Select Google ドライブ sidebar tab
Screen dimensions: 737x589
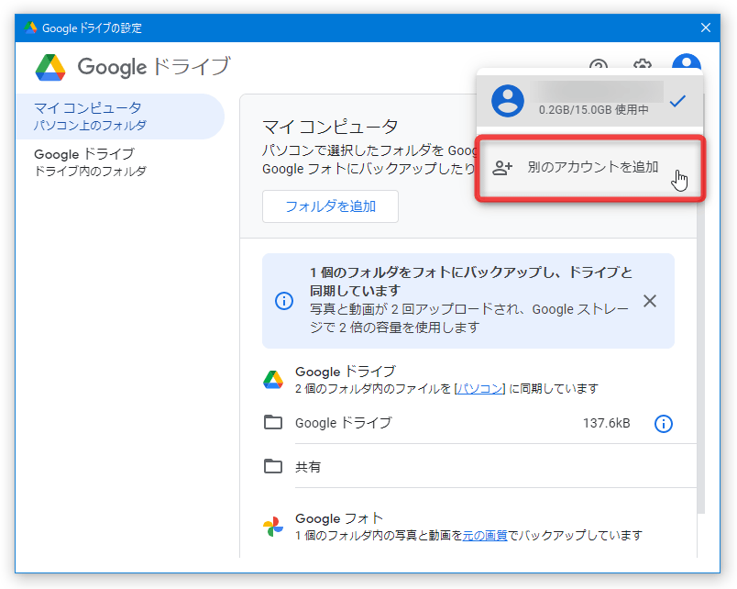click(x=120, y=162)
